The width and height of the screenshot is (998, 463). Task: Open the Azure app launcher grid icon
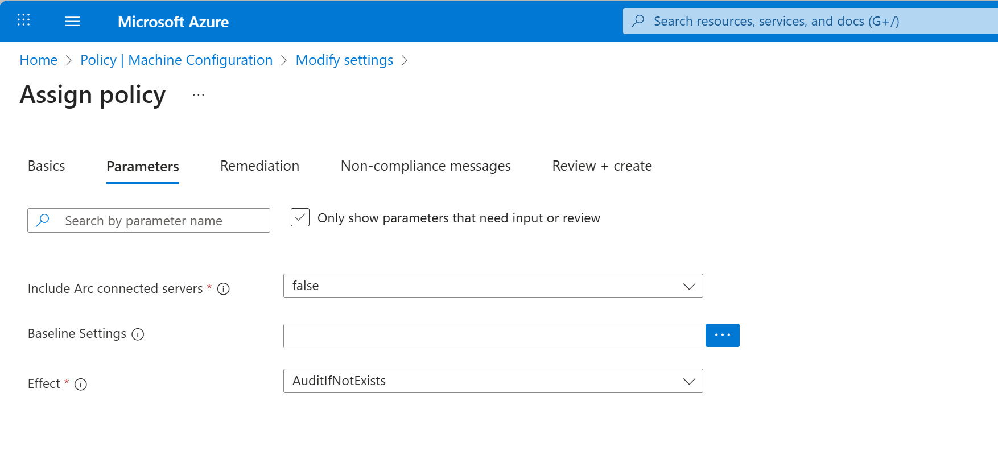(x=23, y=20)
